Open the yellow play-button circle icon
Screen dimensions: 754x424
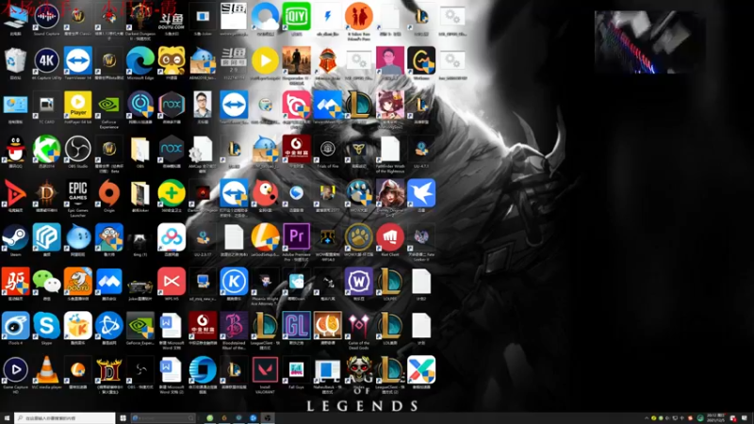tap(265, 60)
